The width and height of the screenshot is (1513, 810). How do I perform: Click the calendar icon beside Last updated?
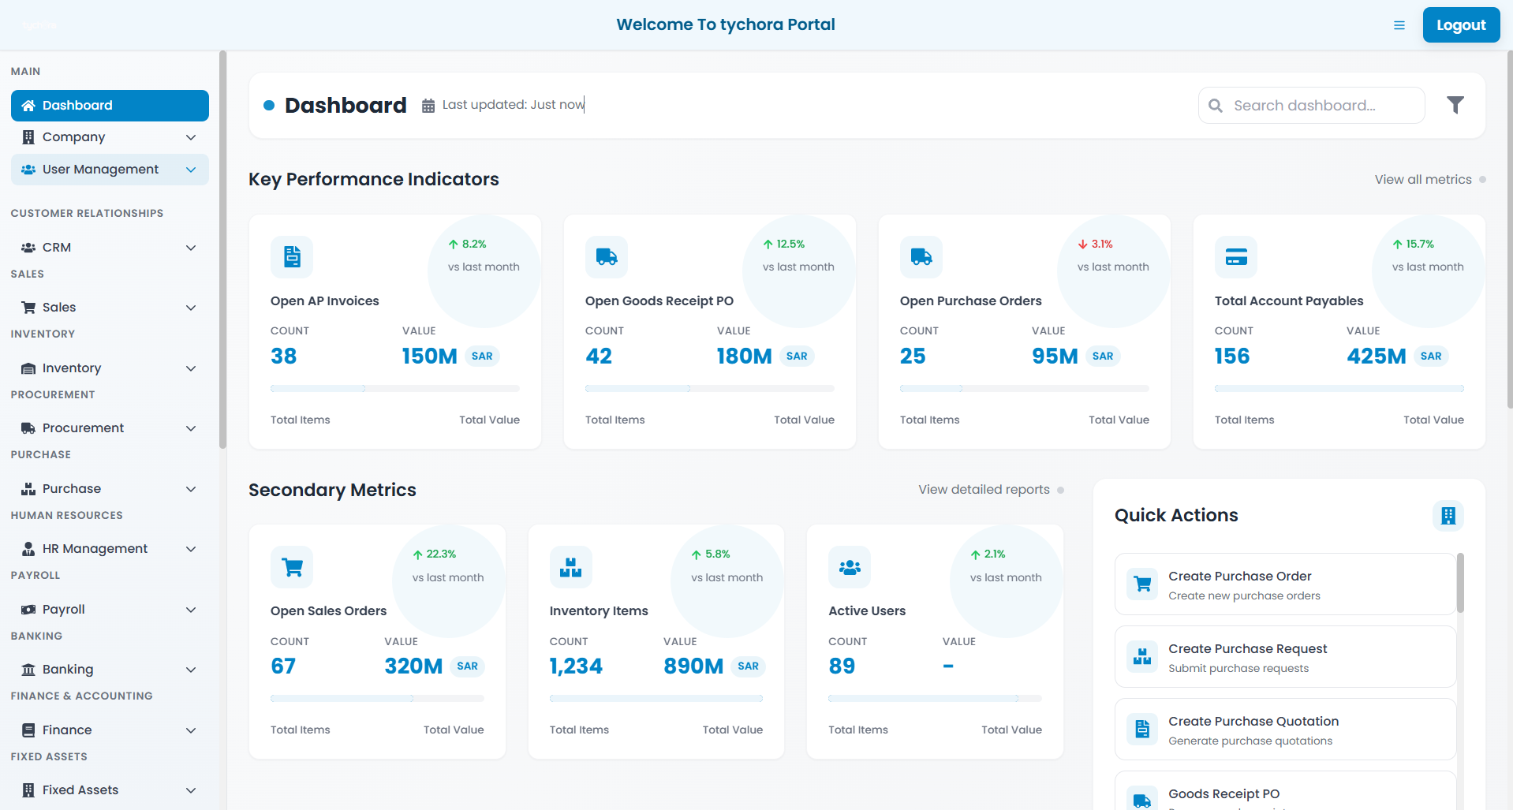coord(428,106)
